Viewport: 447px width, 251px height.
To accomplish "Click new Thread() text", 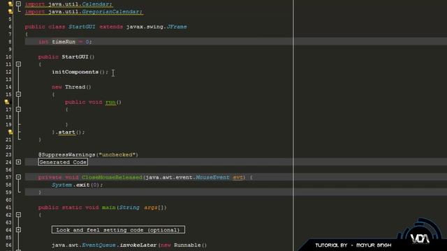I will pyautogui.click(x=71, y=87).
